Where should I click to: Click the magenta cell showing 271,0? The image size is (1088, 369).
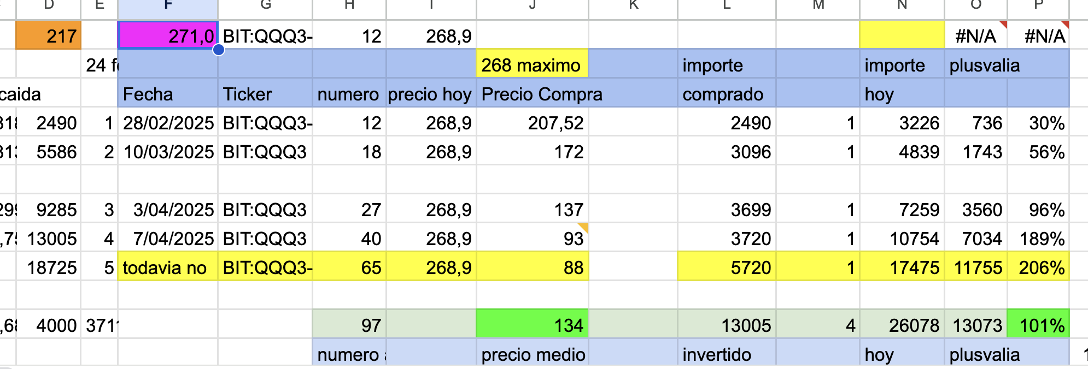168,36
